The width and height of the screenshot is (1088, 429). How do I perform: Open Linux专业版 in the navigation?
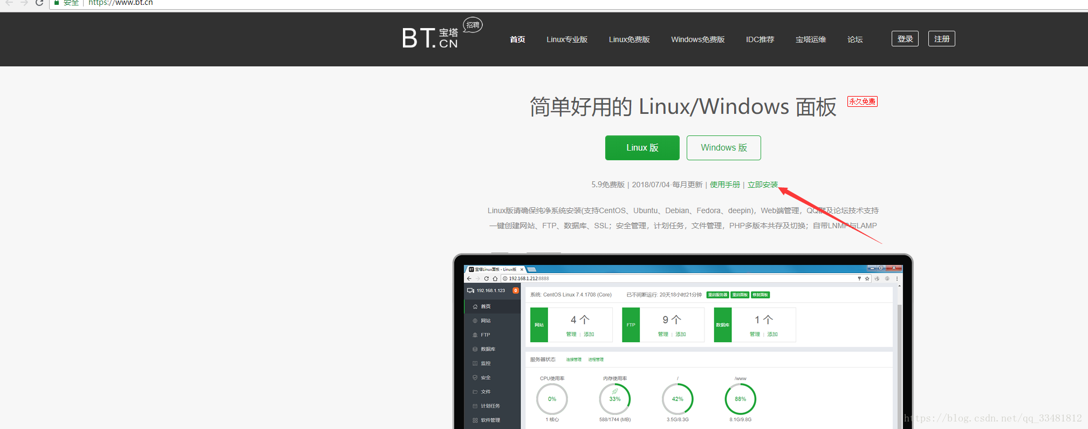[x=567, y=39]
